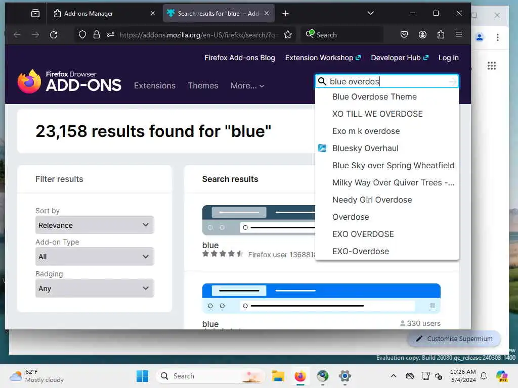Choose the Exo m k overdose suggestion
518x388 pixels.
click(x=387, y=131)
